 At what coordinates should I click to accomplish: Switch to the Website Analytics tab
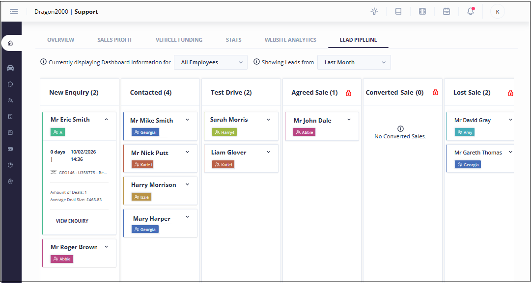click(290, 40)
